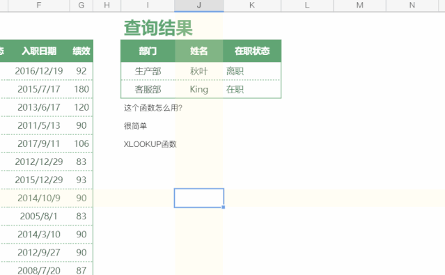The width and height of the screenshot is (445, 275).
Task: Select the 在职 status cell beside King
Action: point(252,89)
